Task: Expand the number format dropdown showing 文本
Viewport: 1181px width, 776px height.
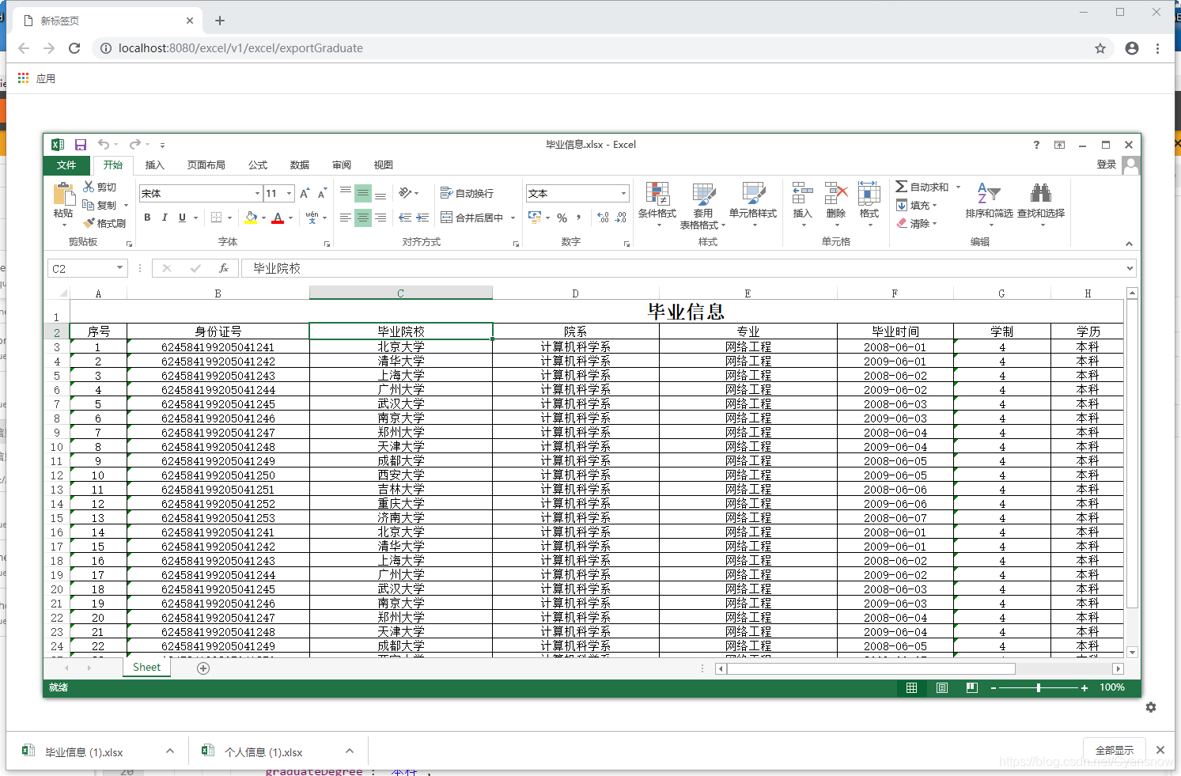Action: 623,194
